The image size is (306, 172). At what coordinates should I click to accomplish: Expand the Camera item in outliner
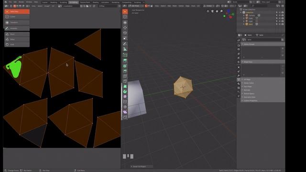tap(244, 15)
